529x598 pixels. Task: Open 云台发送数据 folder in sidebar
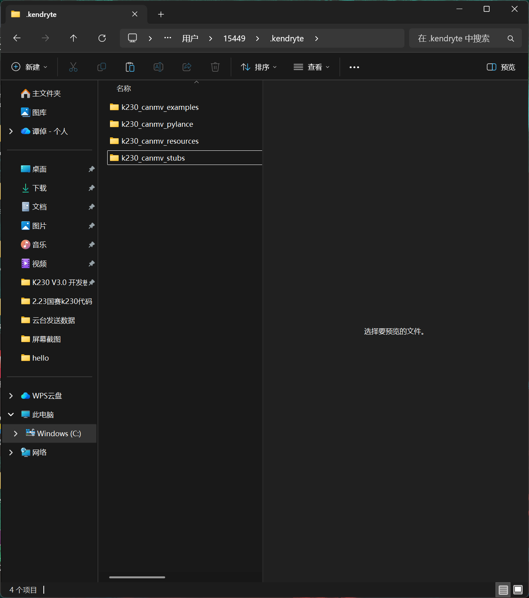pyautogui.click(x=48, y=320)
